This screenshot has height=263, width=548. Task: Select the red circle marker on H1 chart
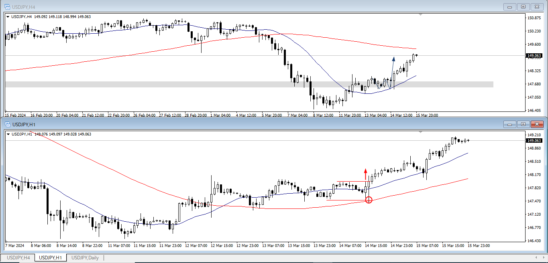pyautogui.click(x=369, y=200)
